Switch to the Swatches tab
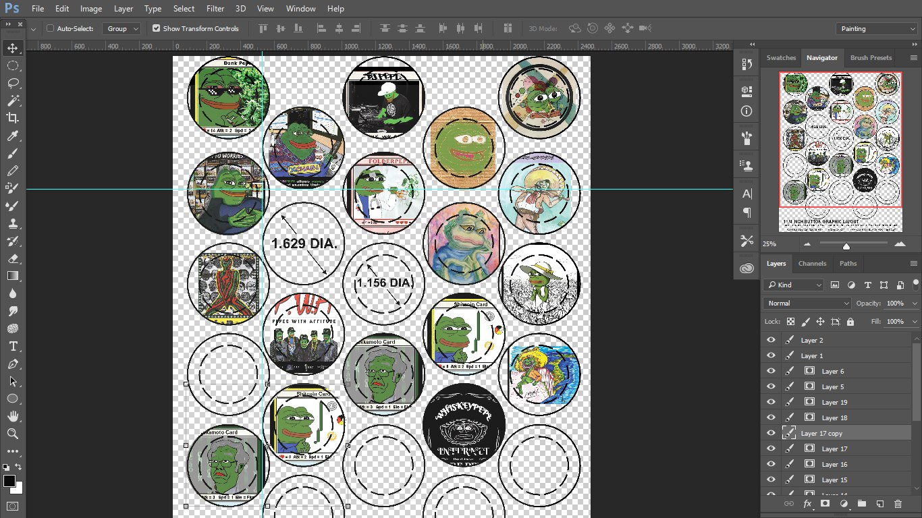Screen dimensions: 922x518 coord(782,58)
